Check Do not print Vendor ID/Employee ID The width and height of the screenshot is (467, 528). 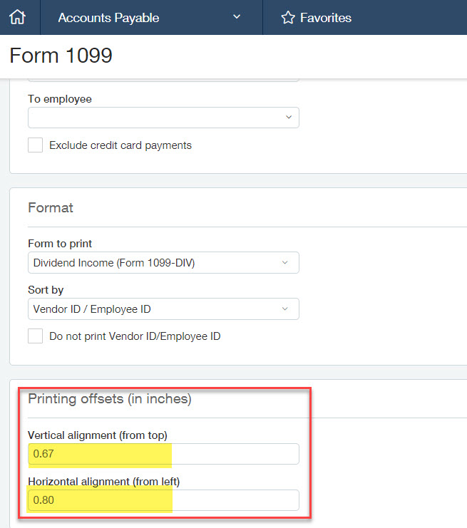coord(35,336)
